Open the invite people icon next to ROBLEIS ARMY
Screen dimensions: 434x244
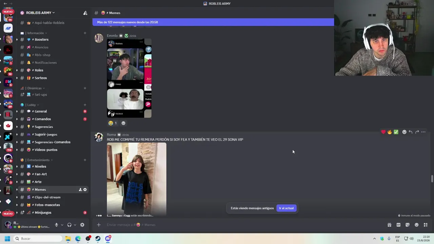pyautogui.click(x=85, y=13)
